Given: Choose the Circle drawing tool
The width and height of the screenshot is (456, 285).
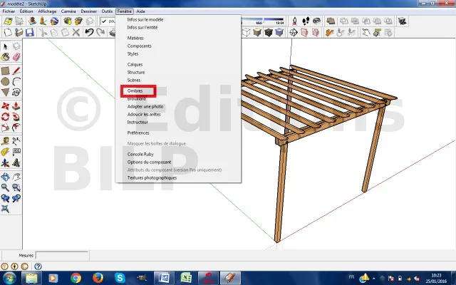Looking at the screenshot, I should coord(5,81).
